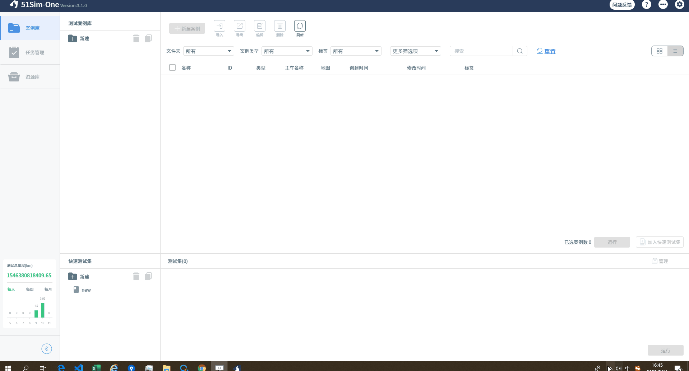This screenshot has width=689, height=371.
Task: Open 资源库 resource library section
Action: click(30, 77)
